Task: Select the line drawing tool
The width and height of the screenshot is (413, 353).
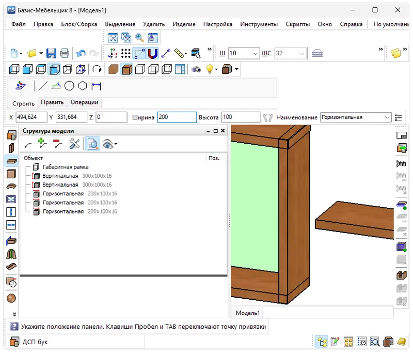Action: click(43, 86)
